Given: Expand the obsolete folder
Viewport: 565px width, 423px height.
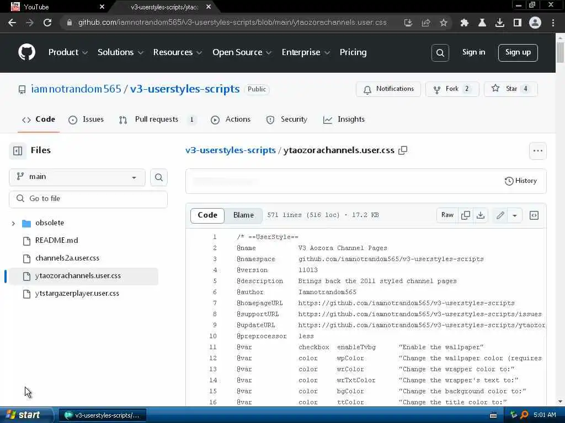Looking at the screenshot, I should (x=13, y=224).
